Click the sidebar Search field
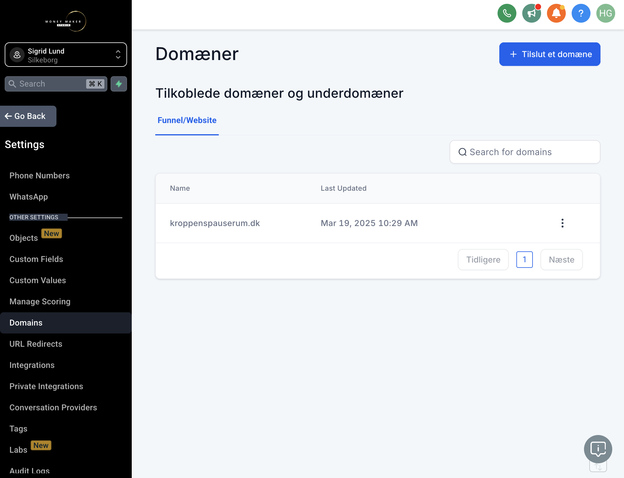 click(56, 84)
